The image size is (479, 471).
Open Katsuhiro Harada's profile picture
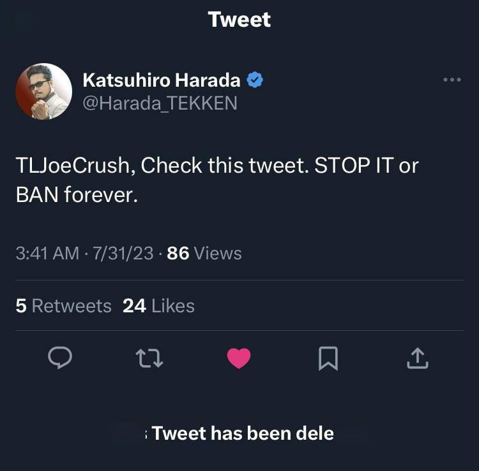43,91
